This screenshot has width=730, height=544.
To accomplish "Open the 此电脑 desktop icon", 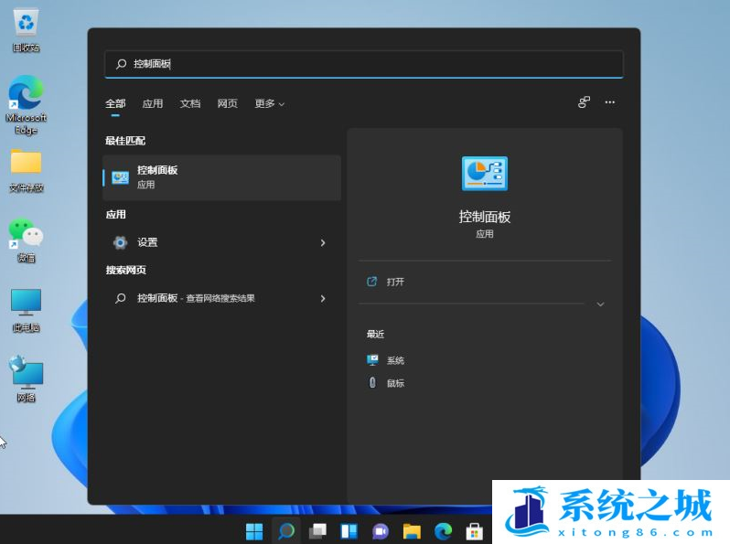I will pyautogui.click(x=26, y=304).
